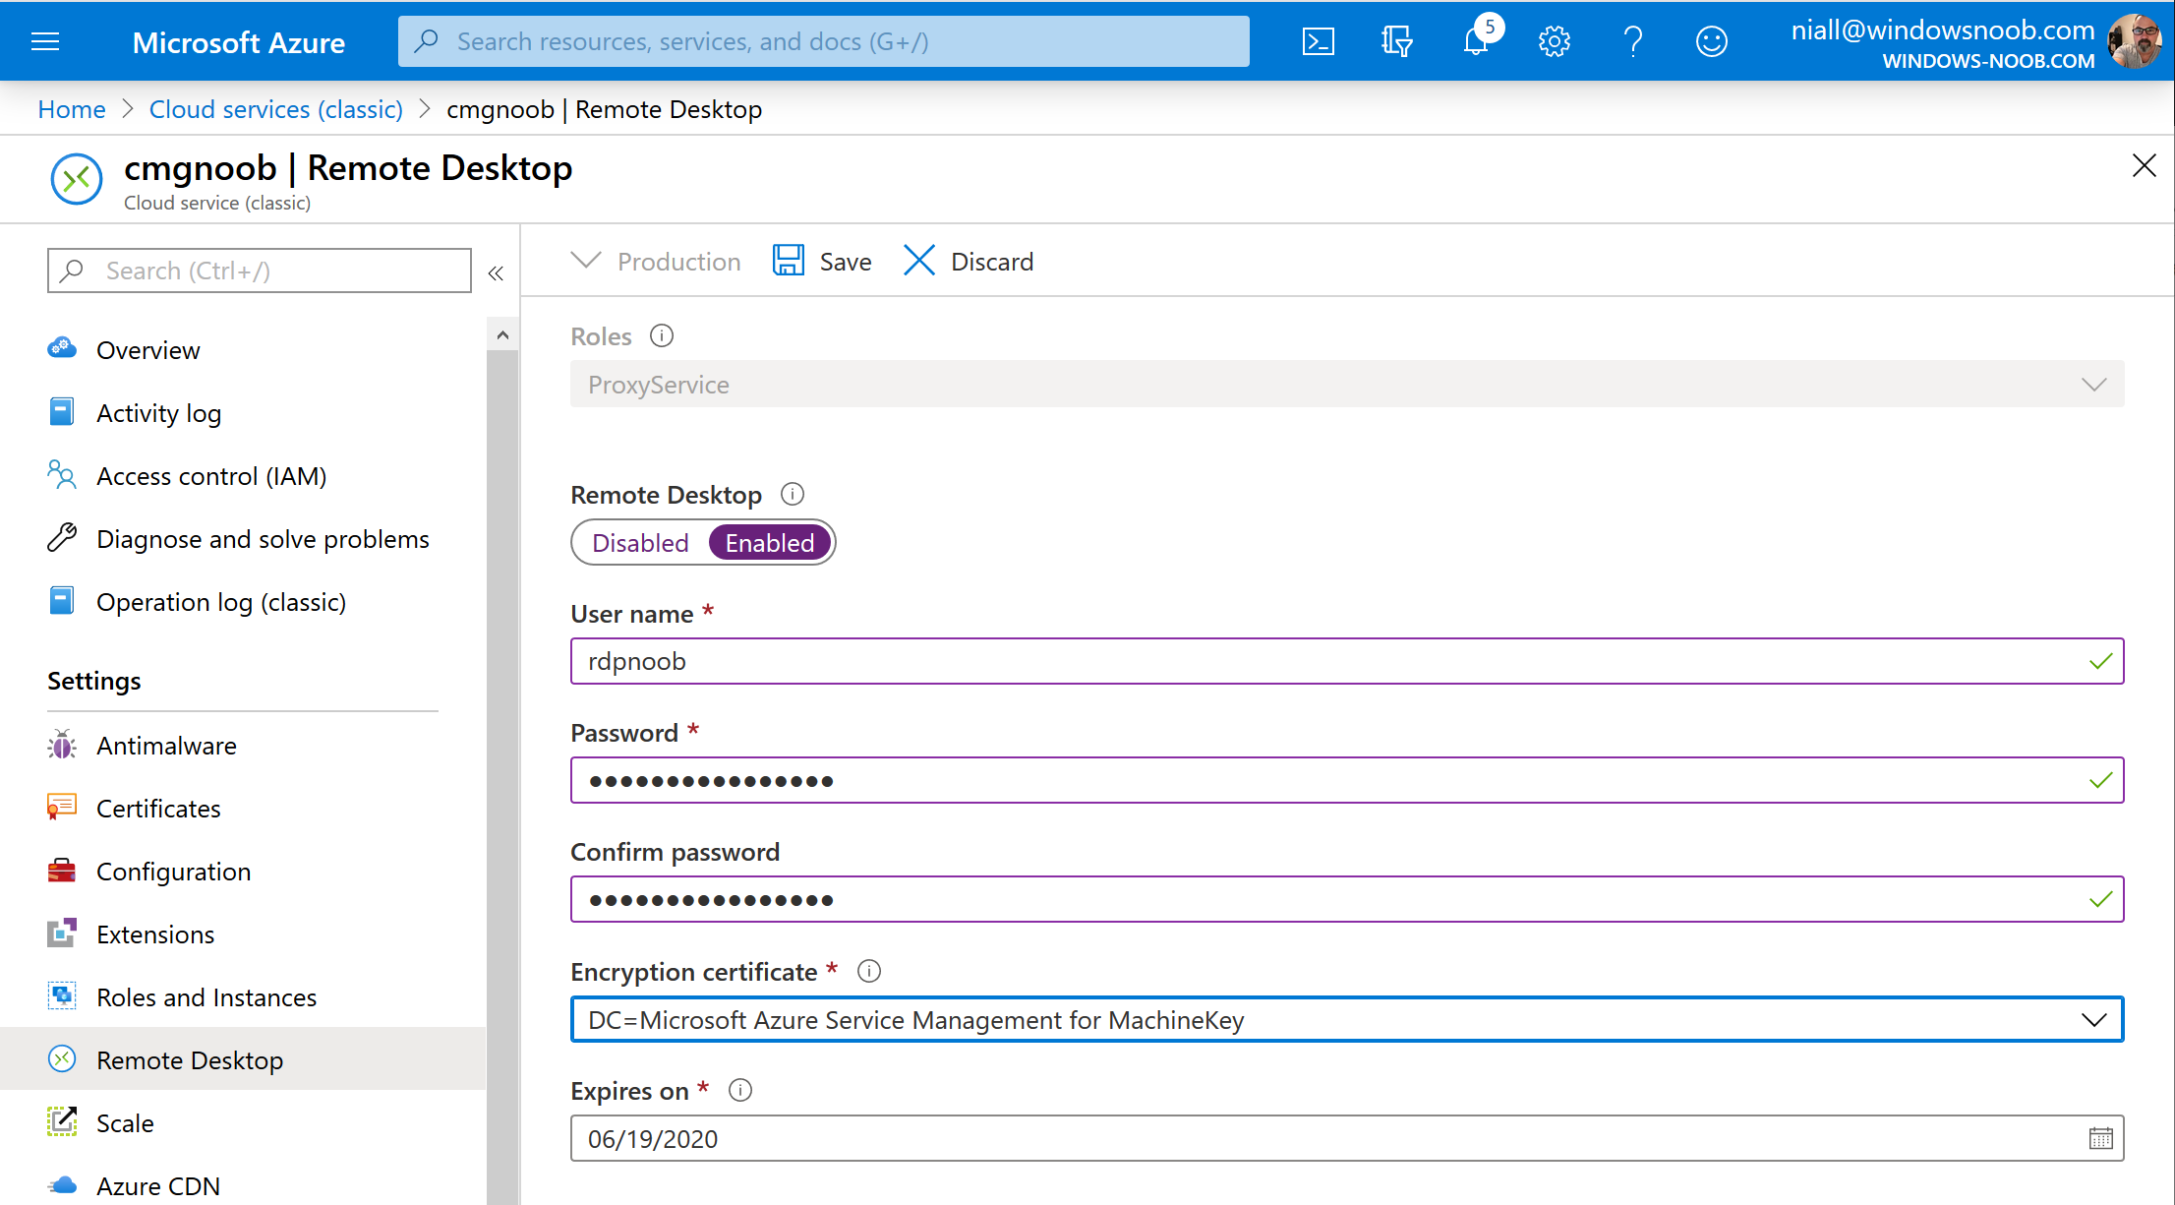Click the Operation log book icon
Image resolution: width=2175 pixels, height=1205 pixels.
(62, 601)
